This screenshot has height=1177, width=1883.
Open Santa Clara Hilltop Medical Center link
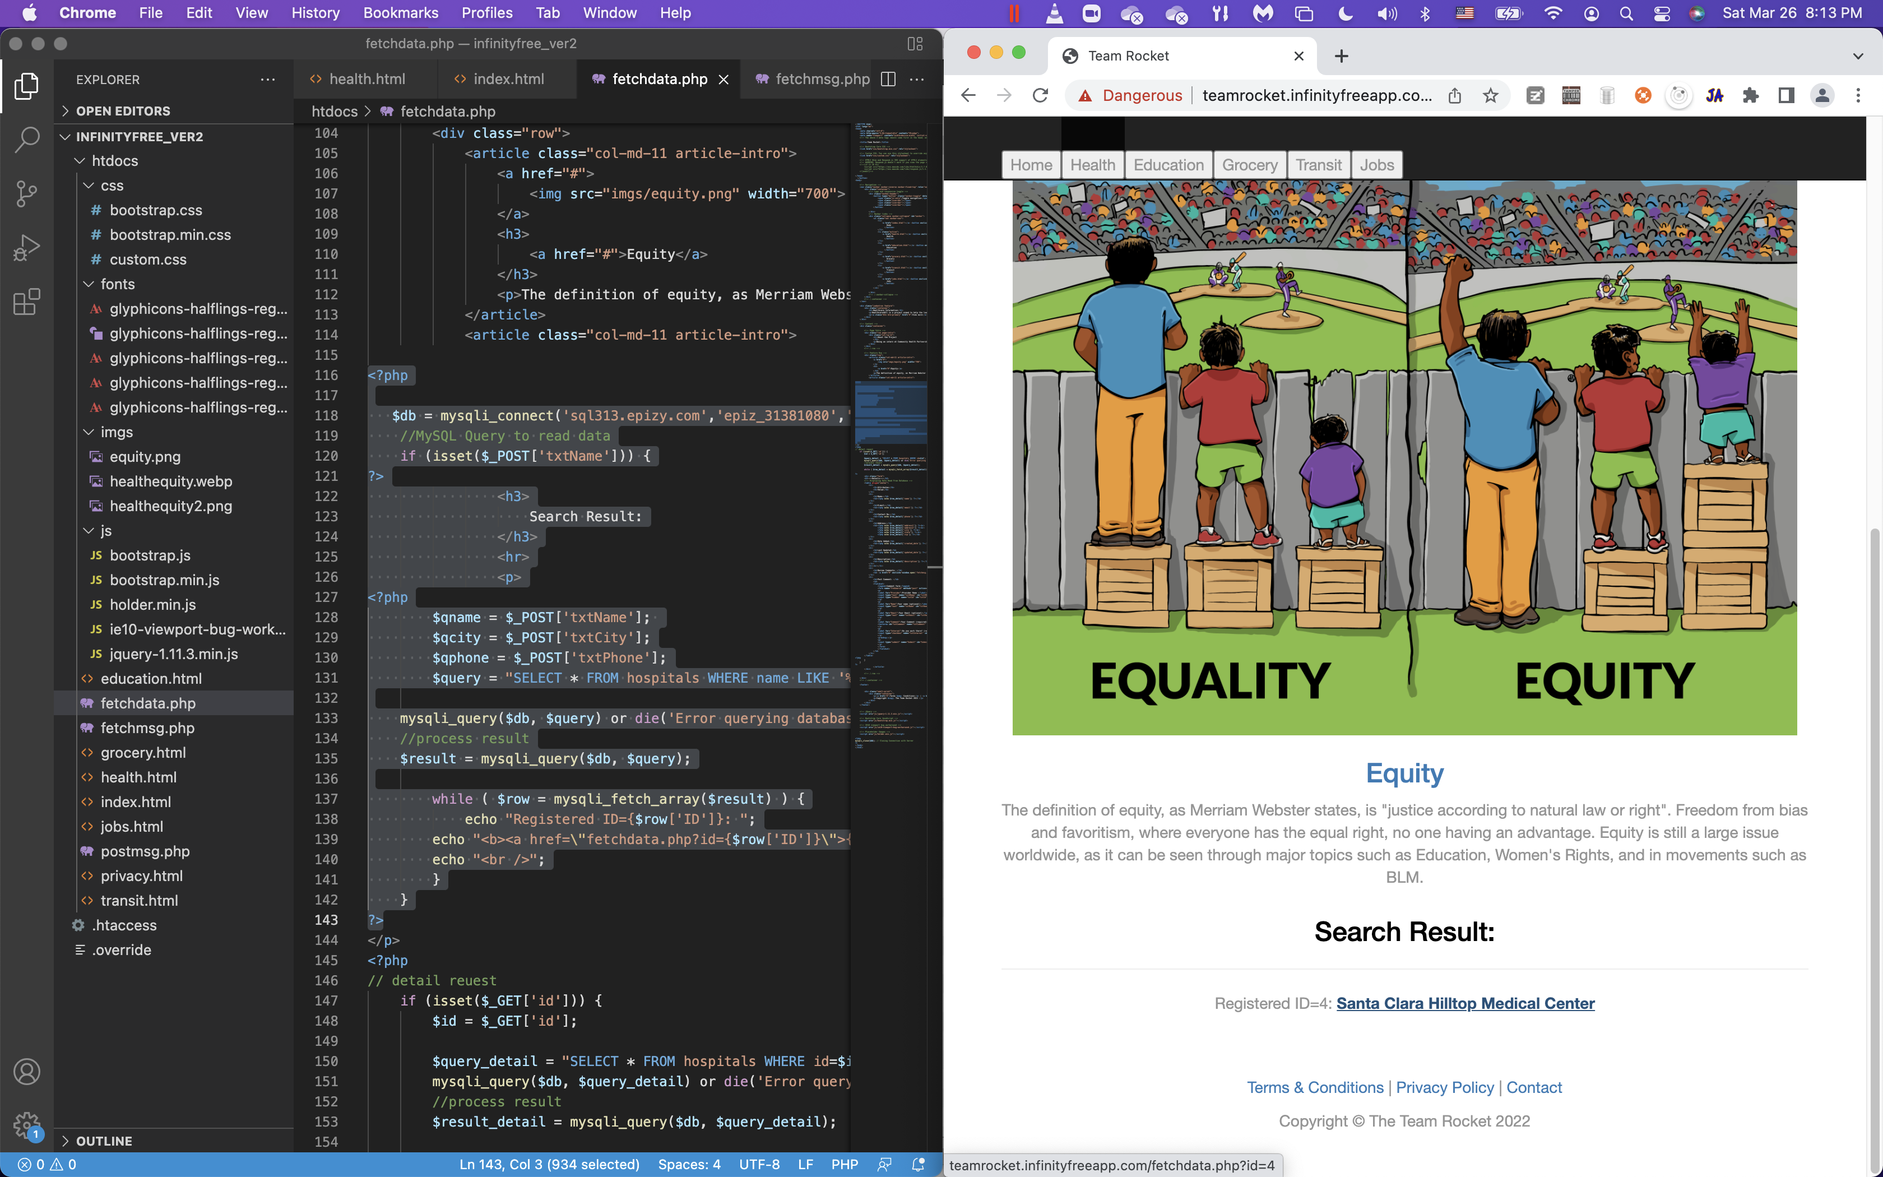[1465, 1003]
